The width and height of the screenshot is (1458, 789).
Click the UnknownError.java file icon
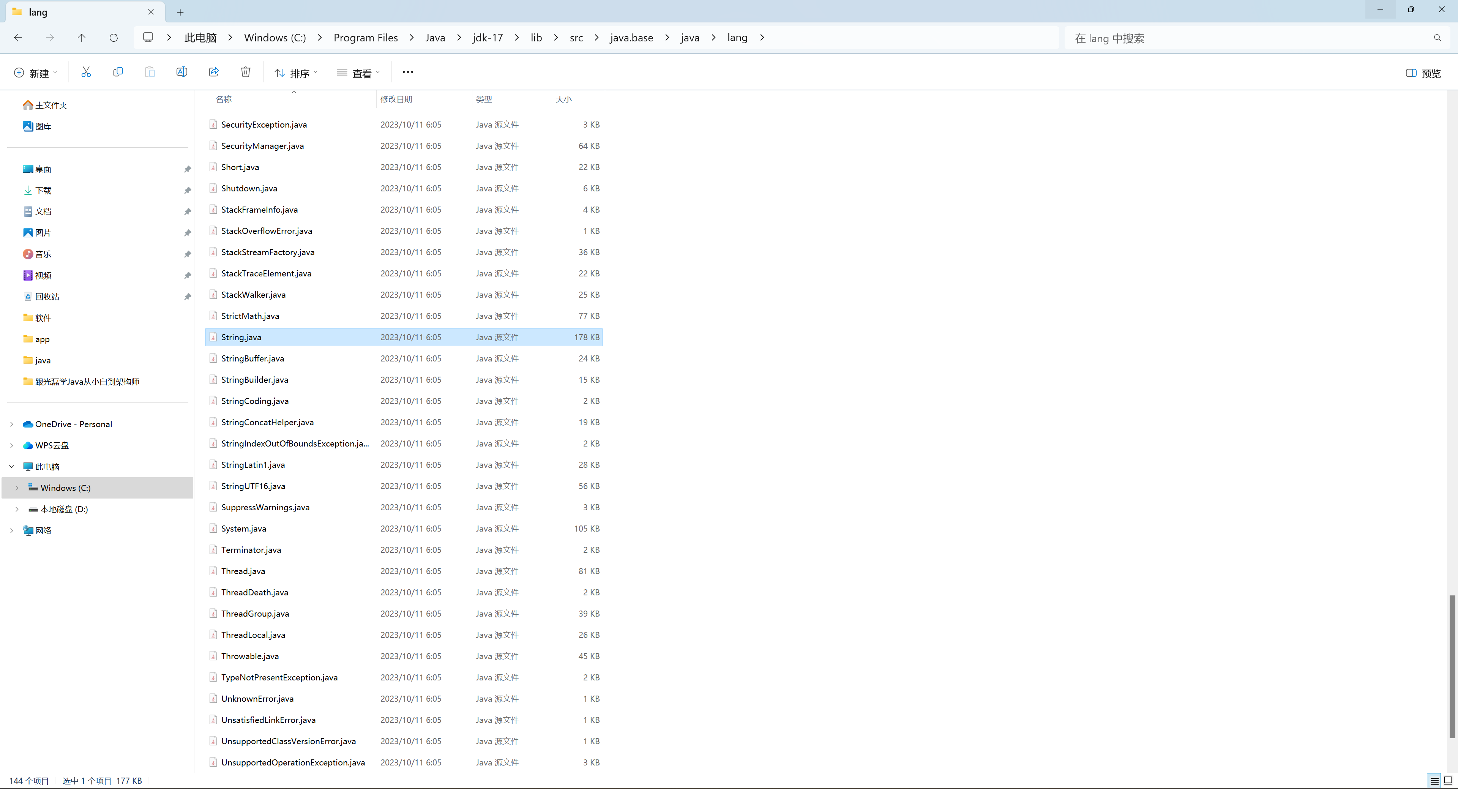(x=213, y=698)
